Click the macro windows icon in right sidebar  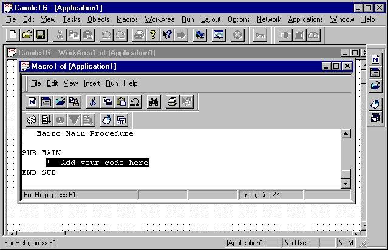click(x=375, y=118)
